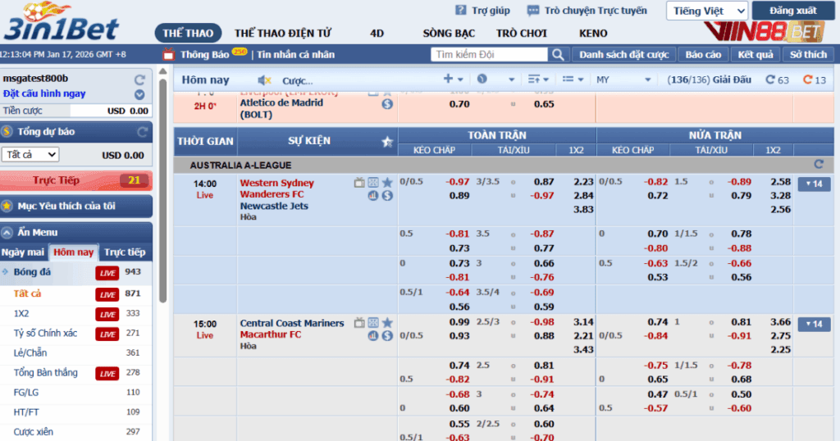Favorite the Central Coast Mariners match star

click(x=387, y=323)
